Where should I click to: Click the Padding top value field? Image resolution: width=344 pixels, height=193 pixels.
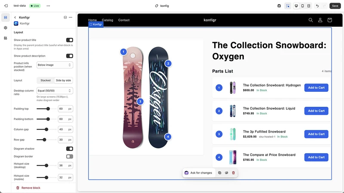point(65,109)
